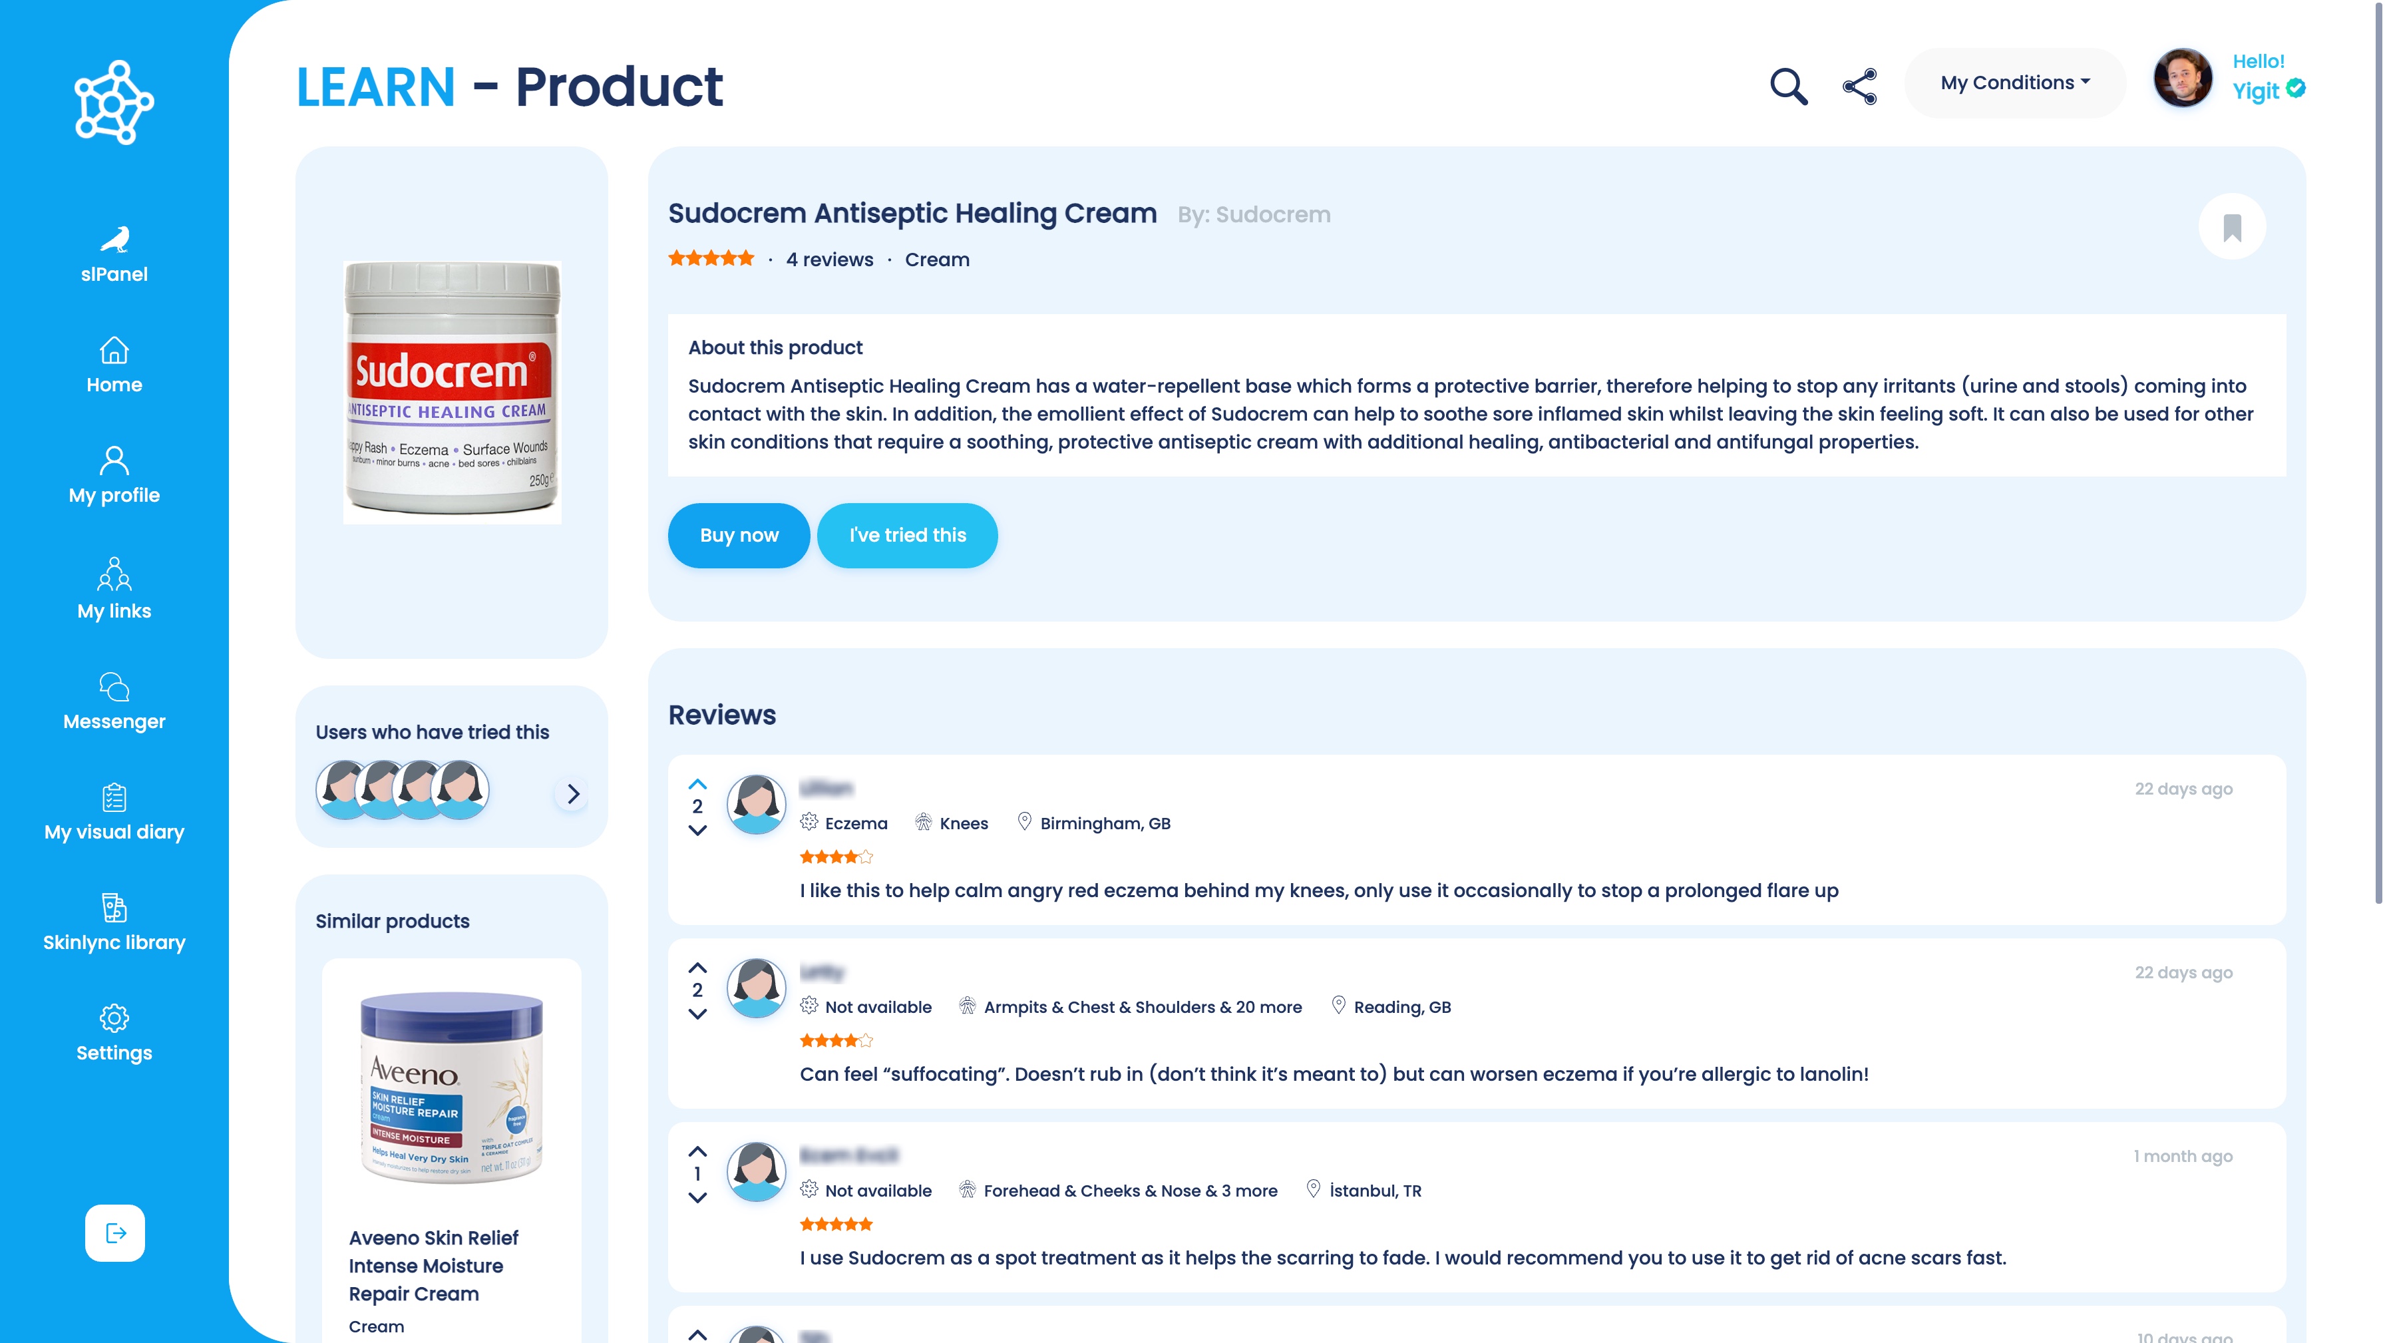Screen dimensions: 2385x1343
Task: Click the verified badge next to Yigit
Action: [x=2296, y=89]
